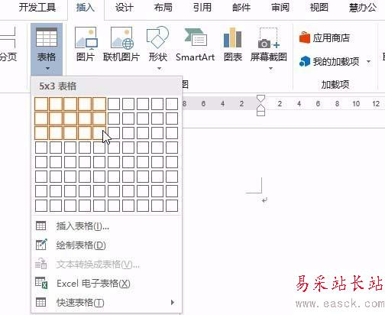Expand the 我的加载项 dropdown arrow
385x315 pixels.
pos(368,61)
